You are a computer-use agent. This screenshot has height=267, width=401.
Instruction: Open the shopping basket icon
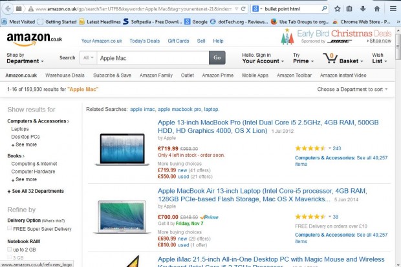coord(332,57)
